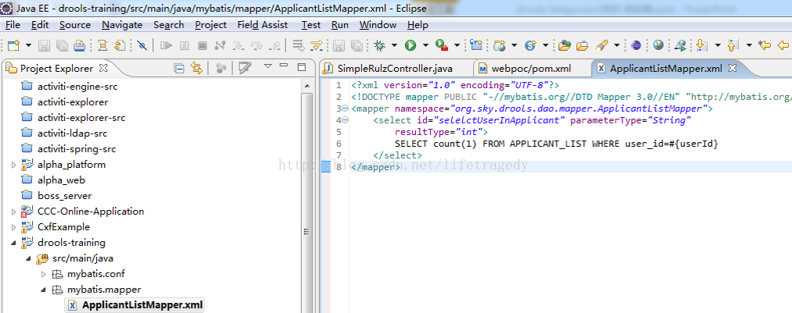
Task: Open the Window menu
Action: tap(378, 25)
